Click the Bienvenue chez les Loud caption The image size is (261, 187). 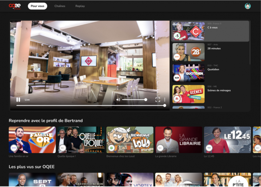coord(120,156)
